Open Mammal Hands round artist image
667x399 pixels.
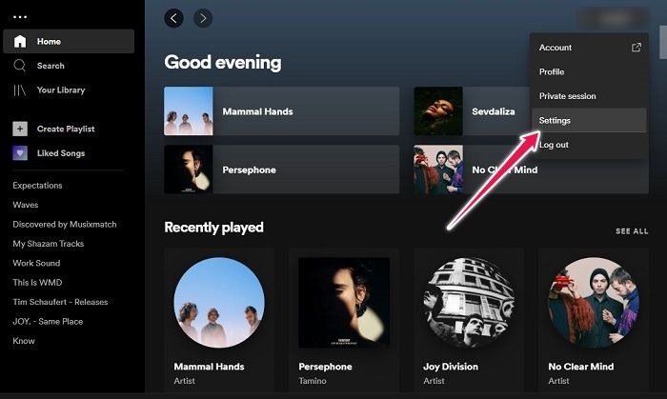[219, 303]
